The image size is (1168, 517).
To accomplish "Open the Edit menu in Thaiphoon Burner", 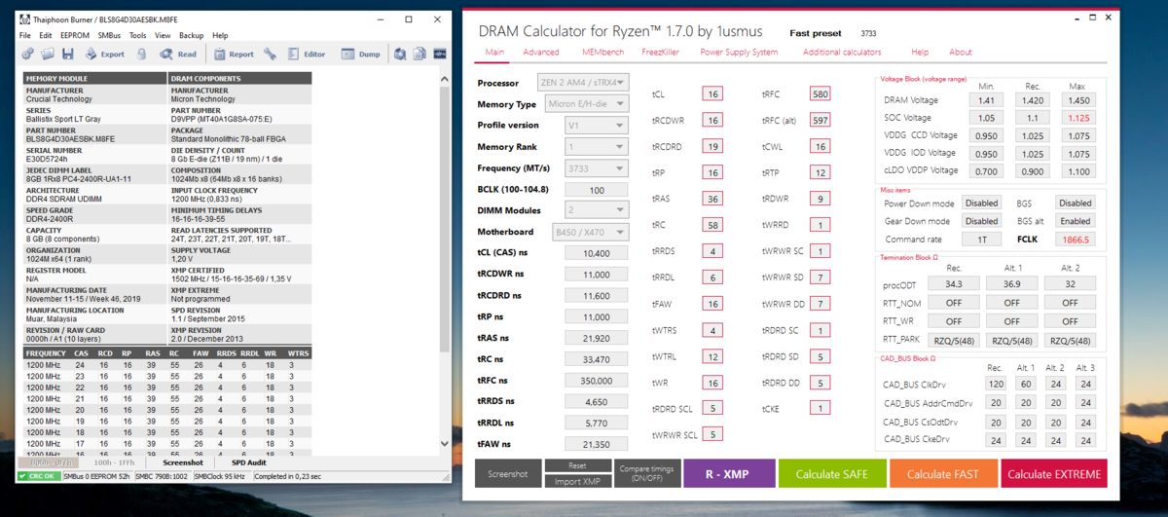I will click(46, 35).
